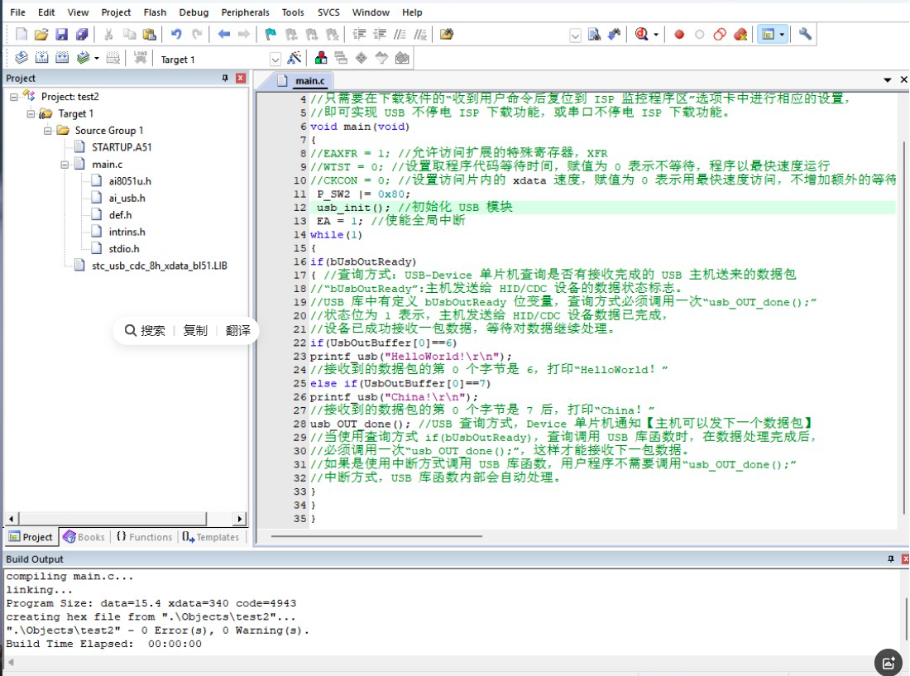Undo the last edit
This screenshot has height=676, width=910.
click(x=176, y=34)
